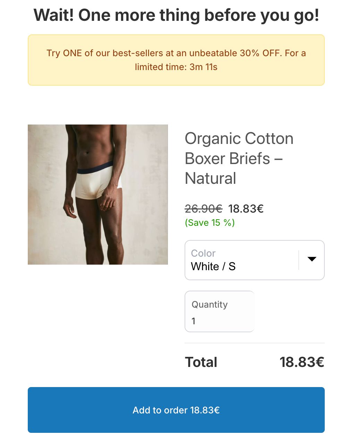Open the Organic Cotton Boxer Briefs title

coord(239,158)
